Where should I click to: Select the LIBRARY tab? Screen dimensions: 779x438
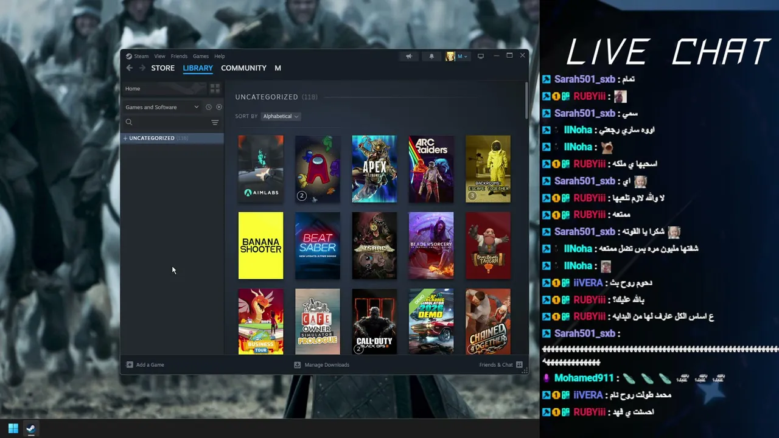[198, 68]
